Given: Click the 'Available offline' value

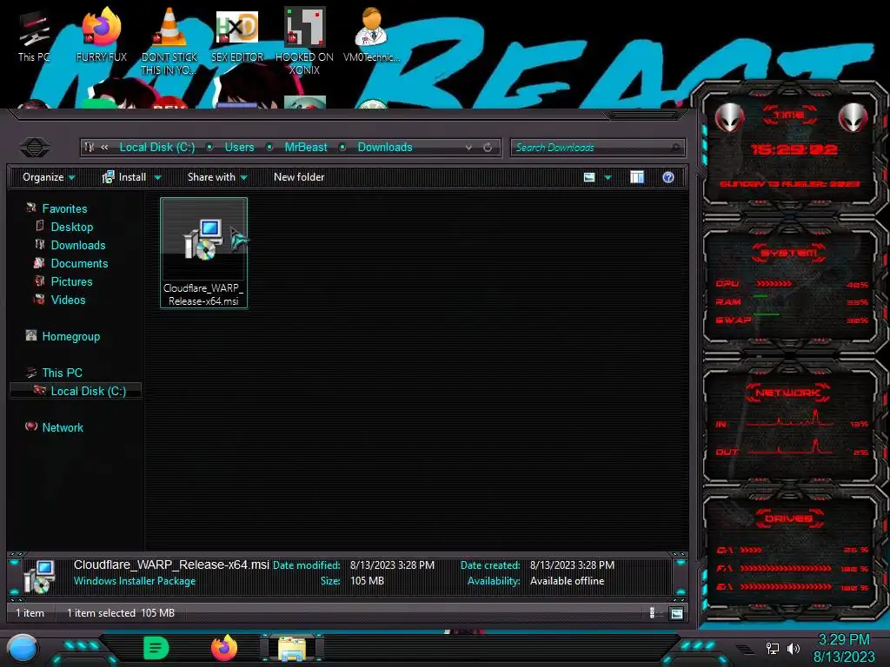Looking at the screenshot, I should pos(567,581).
